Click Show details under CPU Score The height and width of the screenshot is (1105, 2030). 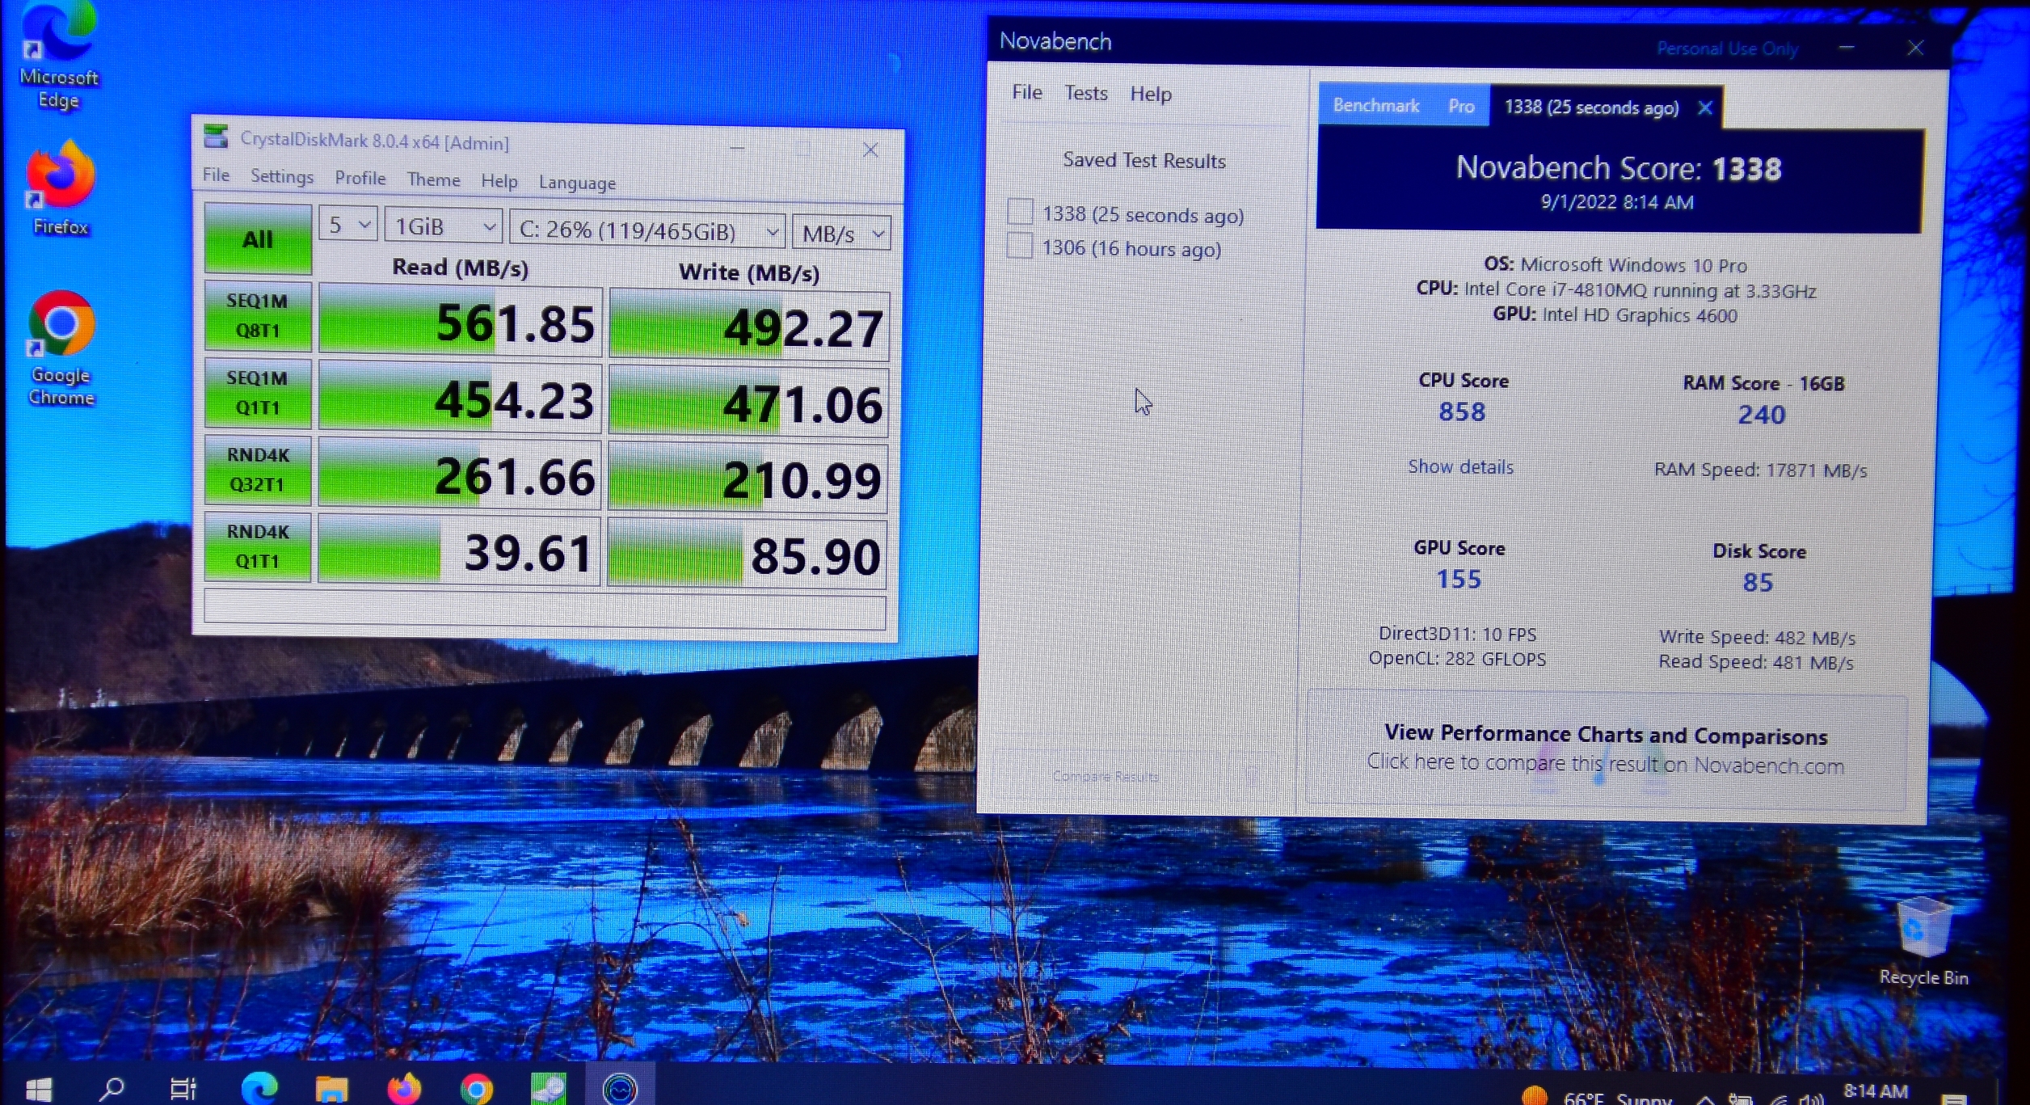[1460, 466]
